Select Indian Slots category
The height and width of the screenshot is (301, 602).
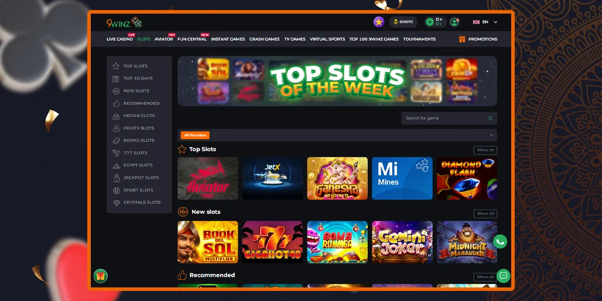click(139, 115)
